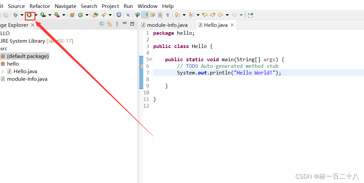Open the Refactor menu
This screenshot has height=183, width=364.
coord(40,6)
